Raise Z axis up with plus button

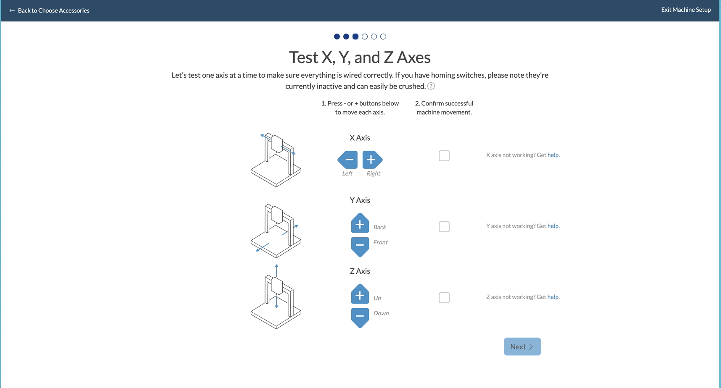360,294
